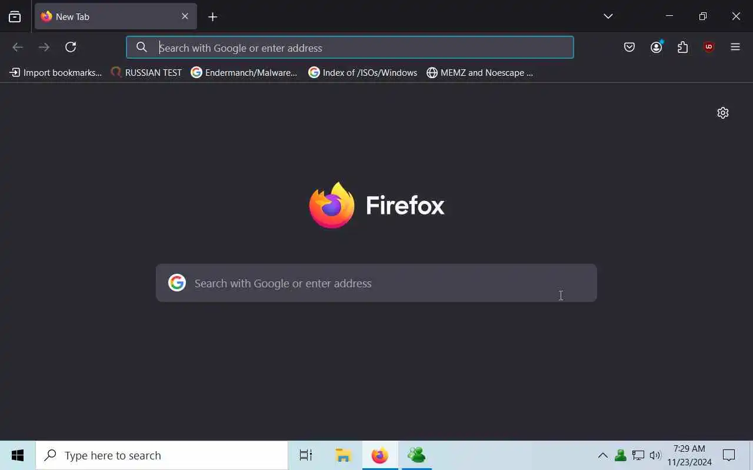Click green user icon in system tray
753x470 pixels.
click(x=620, y=455)
